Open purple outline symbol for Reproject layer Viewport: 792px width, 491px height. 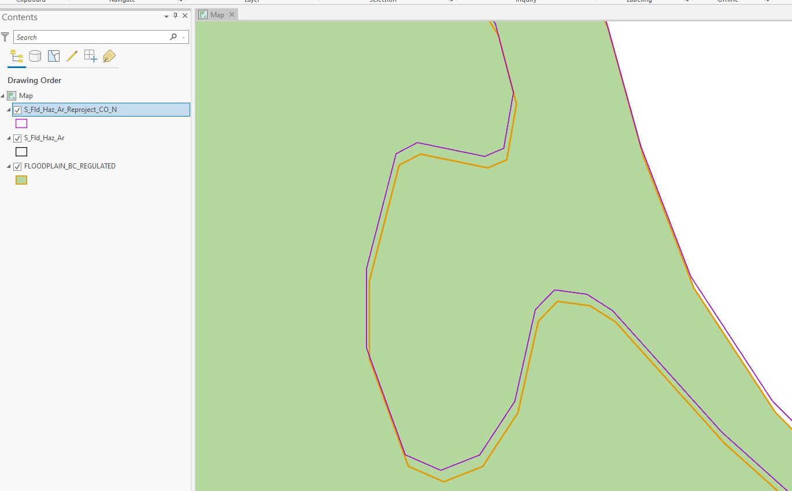click(21, 123)
